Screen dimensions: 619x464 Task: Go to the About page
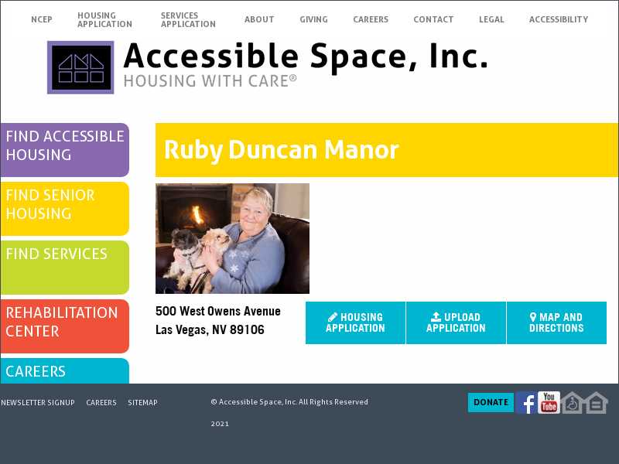click(x=259, y=19)
